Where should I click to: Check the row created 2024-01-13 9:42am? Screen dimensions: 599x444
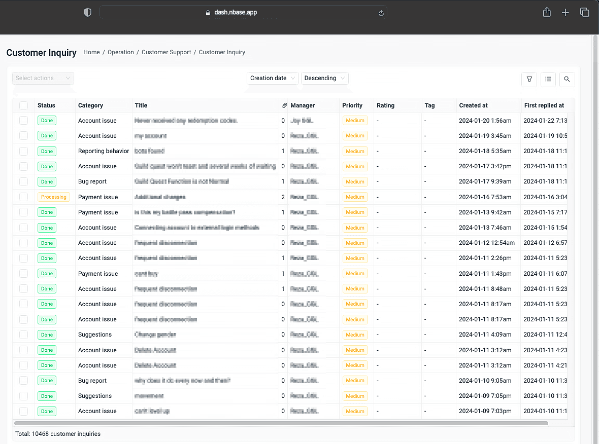24,212
